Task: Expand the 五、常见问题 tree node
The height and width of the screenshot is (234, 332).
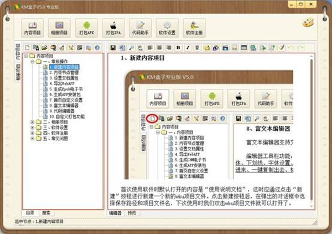Action: click(x=32, y=138)
